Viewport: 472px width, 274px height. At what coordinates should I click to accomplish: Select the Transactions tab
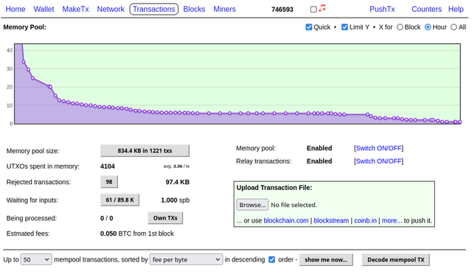(x=154, y=10)
